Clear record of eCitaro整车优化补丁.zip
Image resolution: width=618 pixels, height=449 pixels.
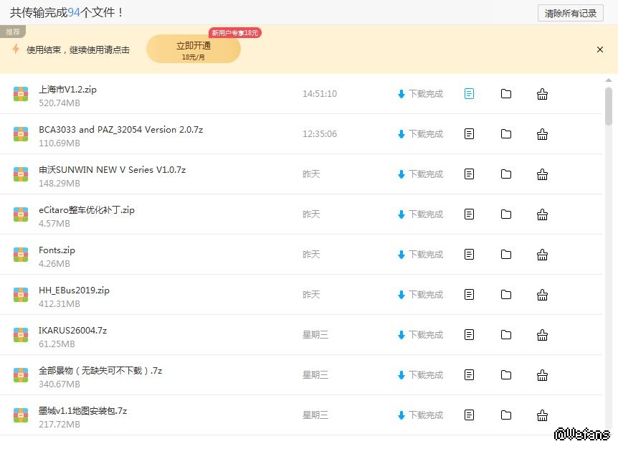[x=542, y=214]
